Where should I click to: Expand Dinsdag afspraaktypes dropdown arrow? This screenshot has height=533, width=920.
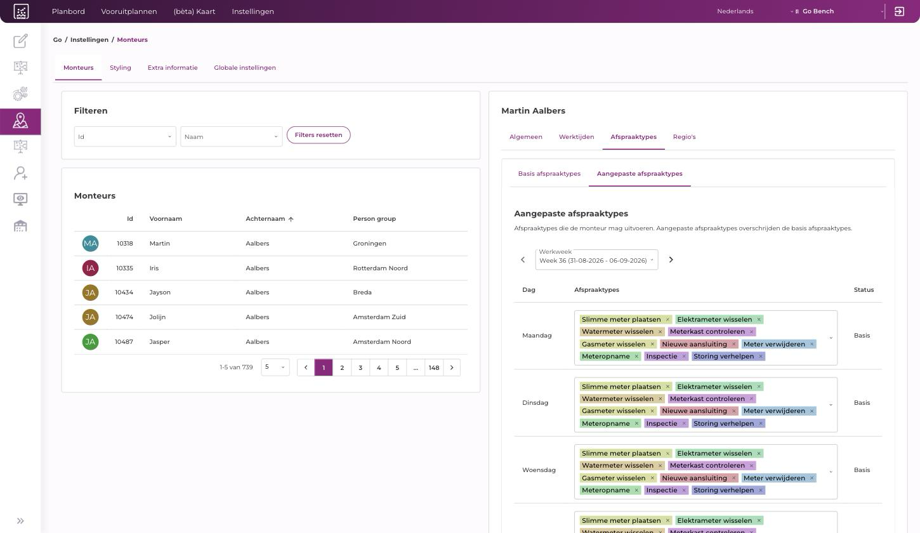click(x=831, y=405)
